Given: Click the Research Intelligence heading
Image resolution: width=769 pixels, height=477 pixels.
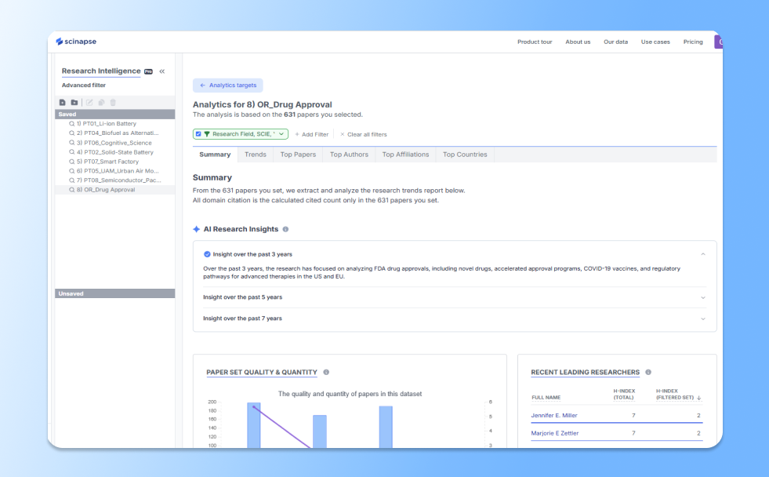Looking at the screenshot, I should [101, 71].
